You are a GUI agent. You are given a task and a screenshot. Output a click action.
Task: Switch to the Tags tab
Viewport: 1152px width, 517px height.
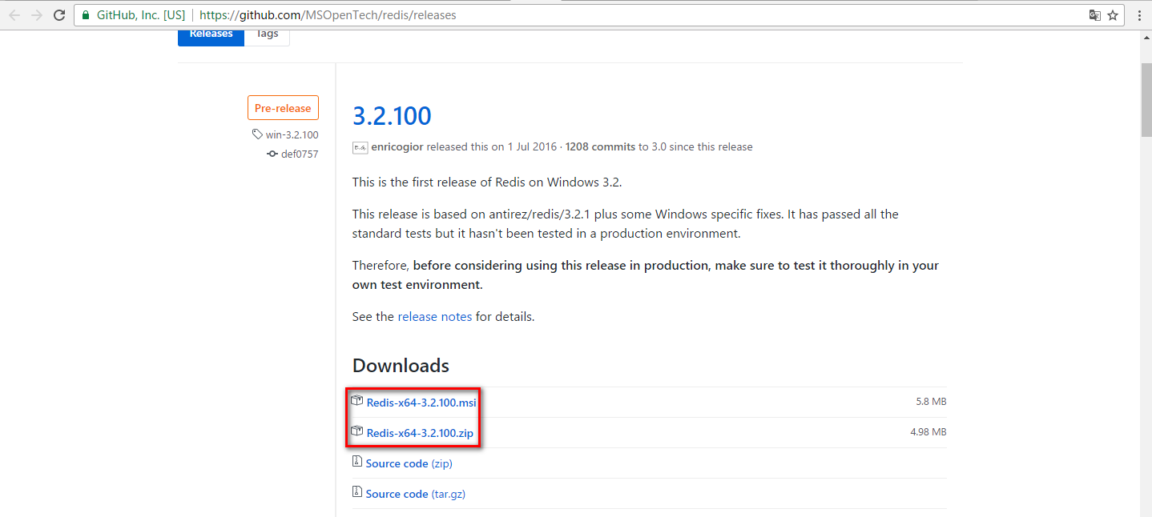pyautogui.click(x=267, y=34)
